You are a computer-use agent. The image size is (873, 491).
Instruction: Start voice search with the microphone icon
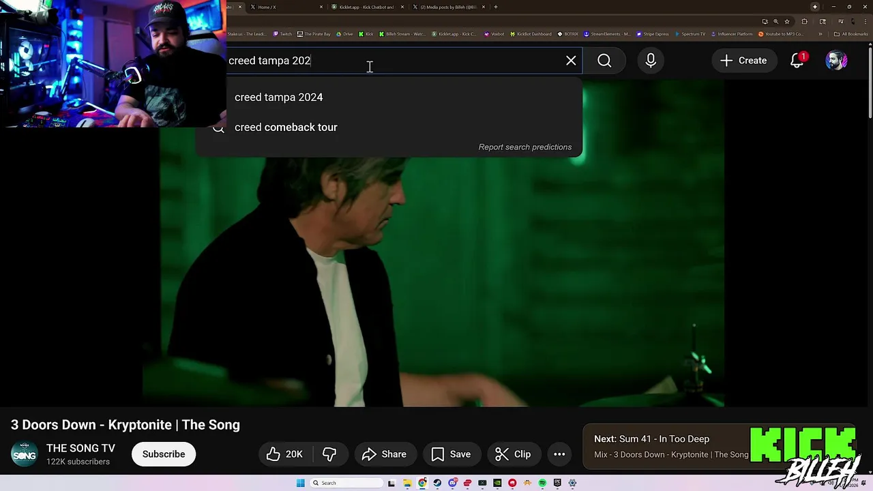651,61
